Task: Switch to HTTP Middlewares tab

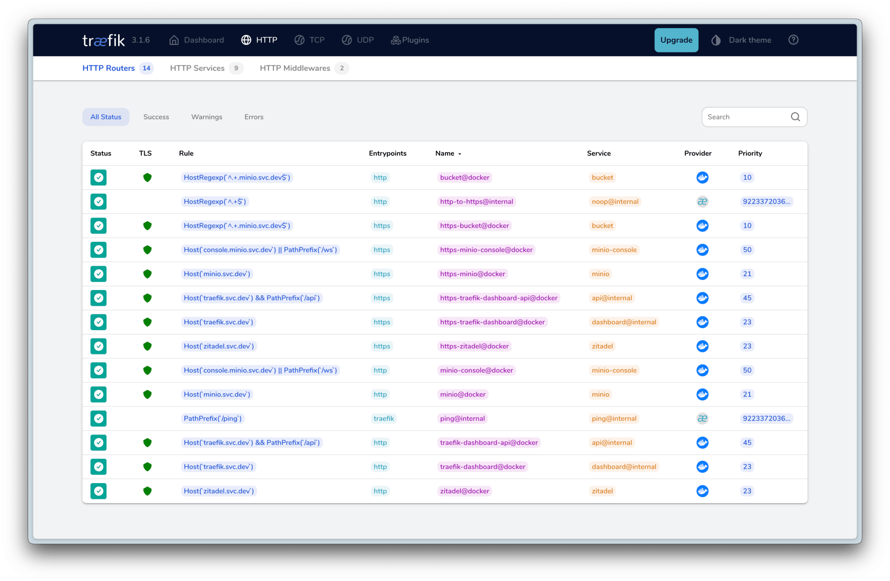Action: 304,68
